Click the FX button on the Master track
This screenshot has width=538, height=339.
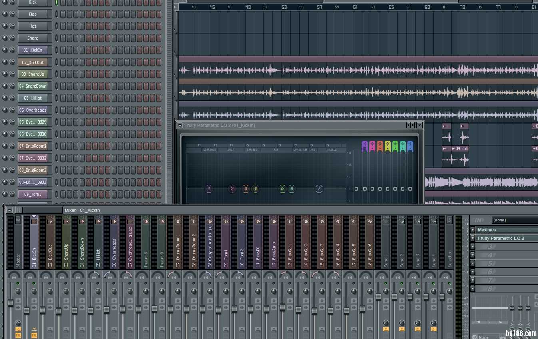click(18, 335)
